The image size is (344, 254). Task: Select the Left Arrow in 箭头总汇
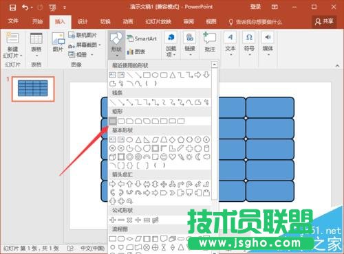[121, 184]
